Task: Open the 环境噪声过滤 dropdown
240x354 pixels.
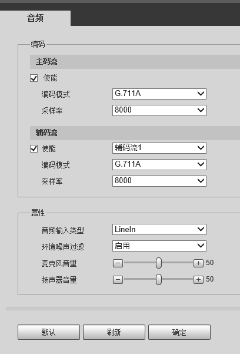Action: (159, 246)
